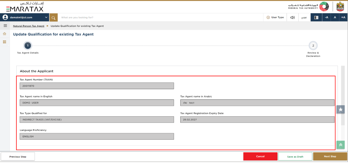348x166 pixels.
Task: Click the Language Proficiency label
Action: point(33,130)
